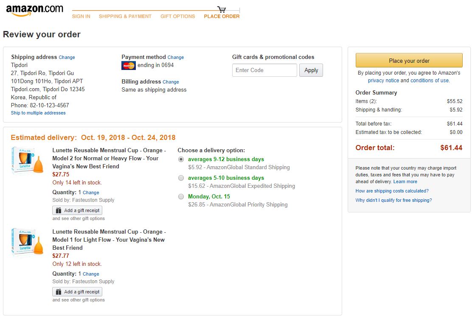Viewport: 475px width, 318px height.
Task: Open Ship to multiple addresses link
Action: coord(38,113)
